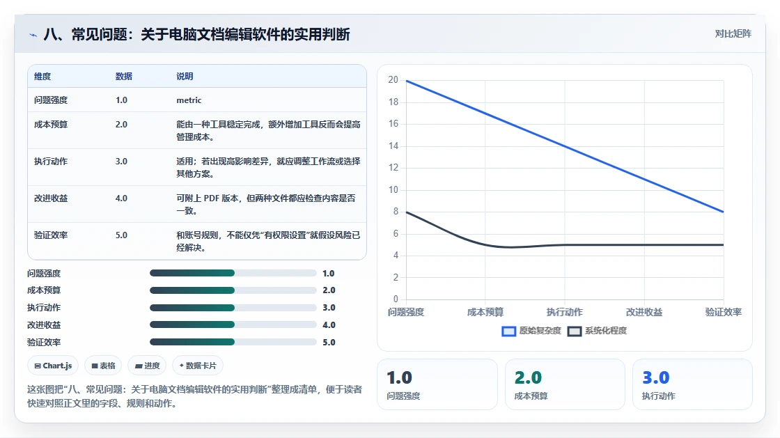Click the table value 1.0

121,100
